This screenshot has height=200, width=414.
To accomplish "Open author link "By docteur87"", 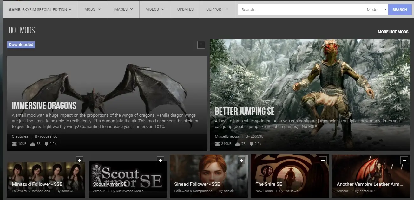I will click(365, 191).
